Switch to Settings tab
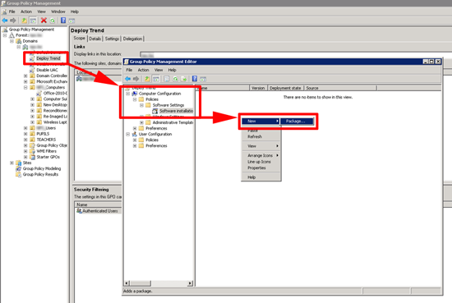 (x=112, y=39)
